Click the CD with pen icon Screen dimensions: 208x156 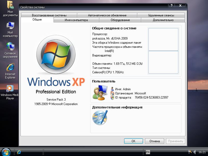(x=100, y=118)
